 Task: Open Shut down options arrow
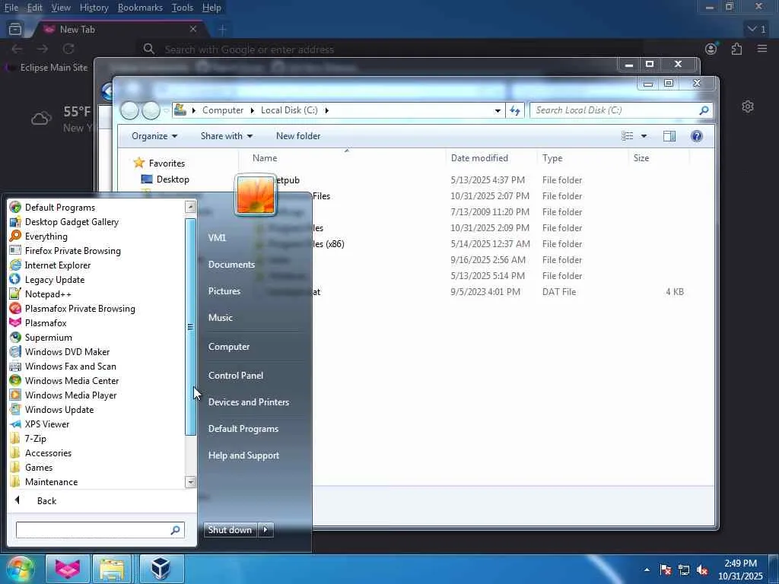click(x=265, y=530)
